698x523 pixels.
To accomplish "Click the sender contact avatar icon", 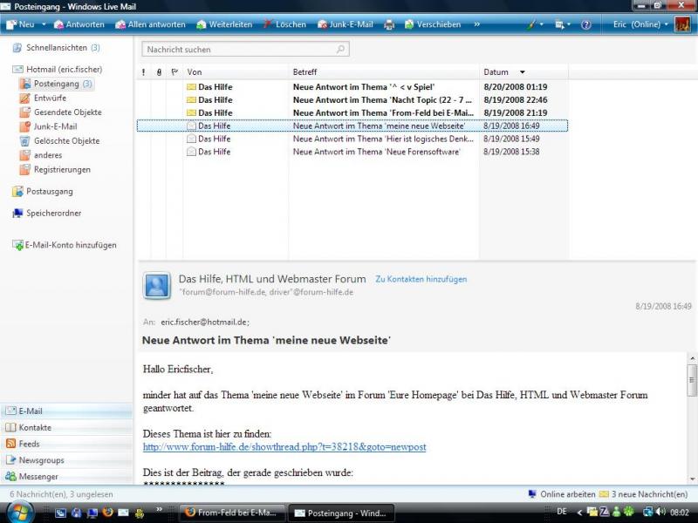I will point(157,286).
